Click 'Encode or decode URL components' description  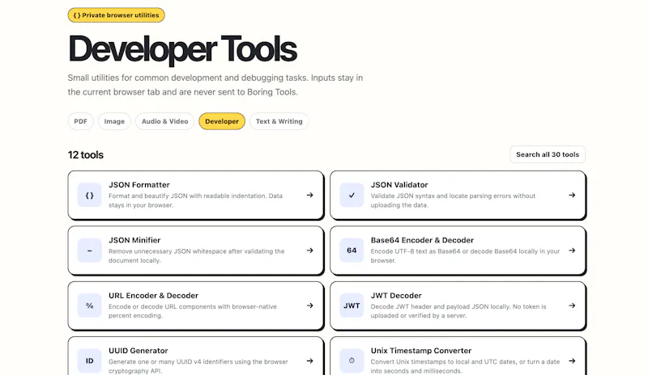coord(193,311)
